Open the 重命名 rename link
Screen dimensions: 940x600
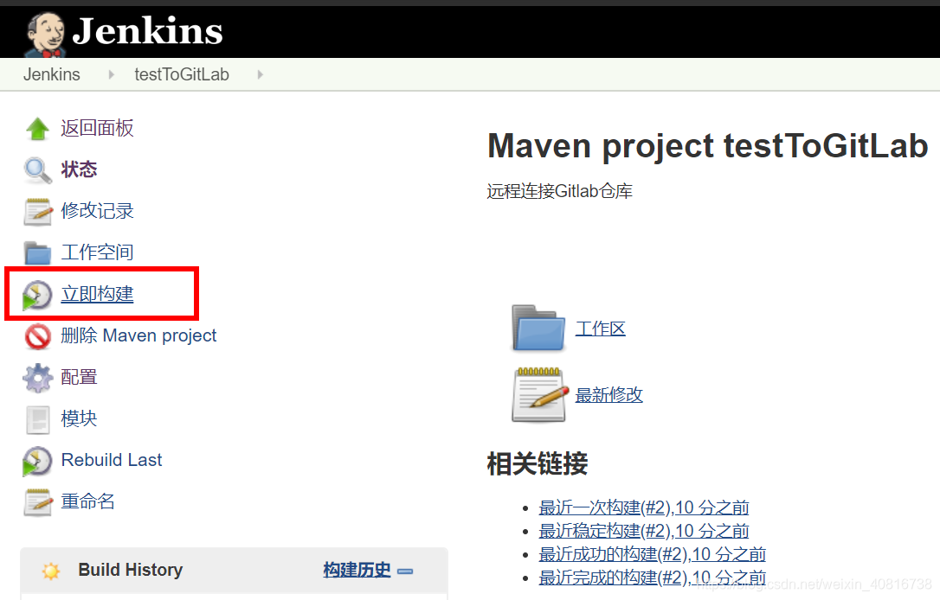click(88, 501)
